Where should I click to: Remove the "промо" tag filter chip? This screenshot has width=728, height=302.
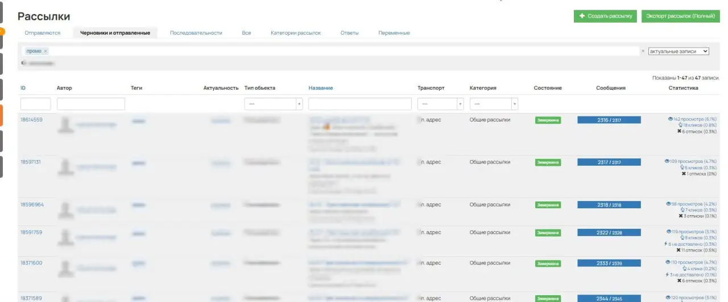[x=45, y=51]
